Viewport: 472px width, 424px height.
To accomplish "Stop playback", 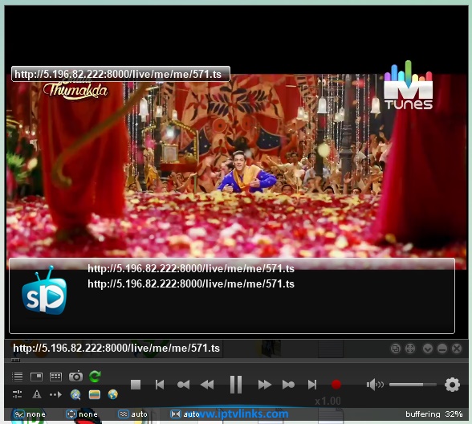I will pyautogui.click(x=136, y=385).
